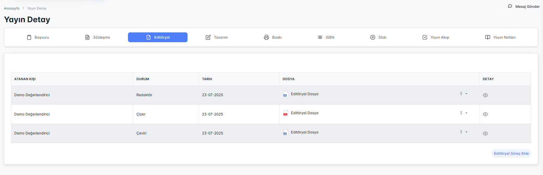This screenshot has width=543, height=175.
Task: Switch to the Sözleşme tab
Action: pos(98,37)
